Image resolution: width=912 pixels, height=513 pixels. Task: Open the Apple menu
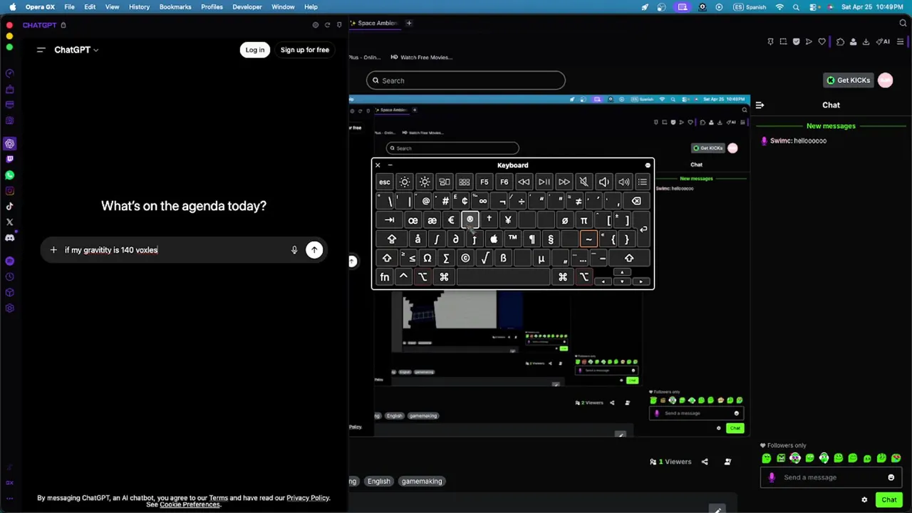tap(12, 7)
